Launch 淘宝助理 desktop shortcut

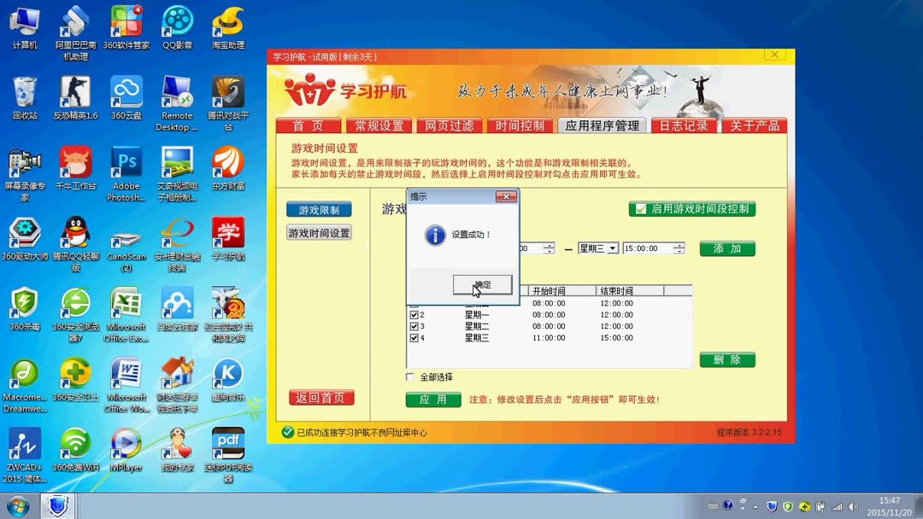point(227,21)
